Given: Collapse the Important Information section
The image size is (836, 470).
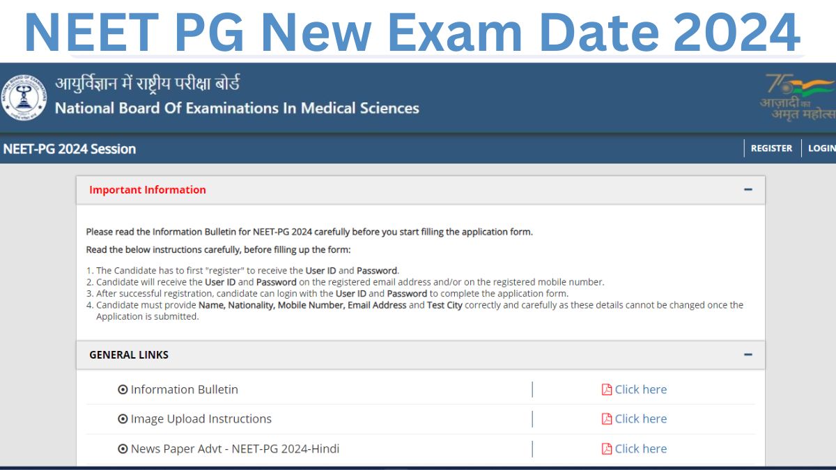Looking at the screenshot, I should coord(748,189).
